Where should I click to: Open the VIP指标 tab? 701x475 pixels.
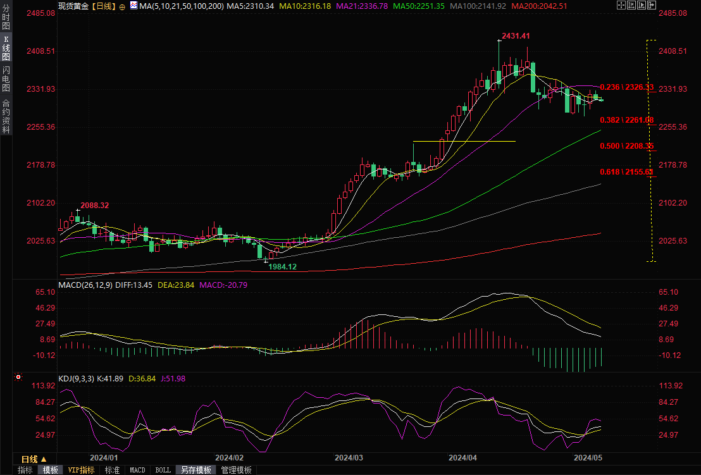pos(81,470)
